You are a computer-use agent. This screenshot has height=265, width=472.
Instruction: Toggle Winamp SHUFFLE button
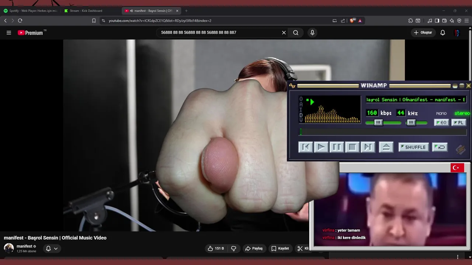tap(413, 147)
